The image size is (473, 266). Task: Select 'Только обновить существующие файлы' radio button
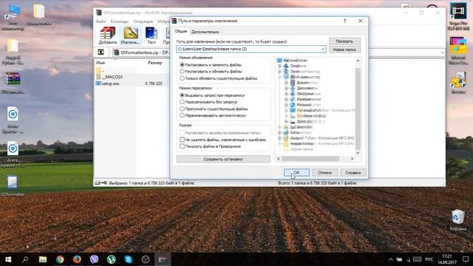[182, 78]
